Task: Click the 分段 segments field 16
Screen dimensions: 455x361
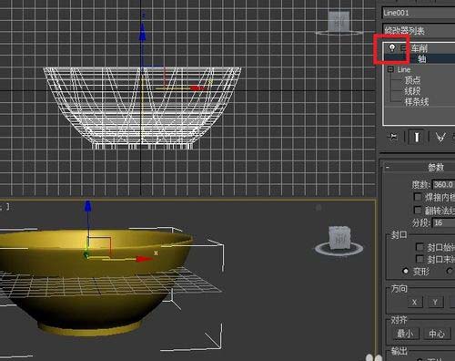Action: point(443,222)
